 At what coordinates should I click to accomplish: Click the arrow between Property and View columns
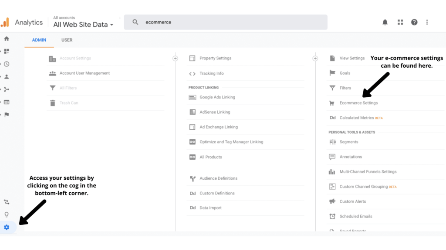coord(315,59)
